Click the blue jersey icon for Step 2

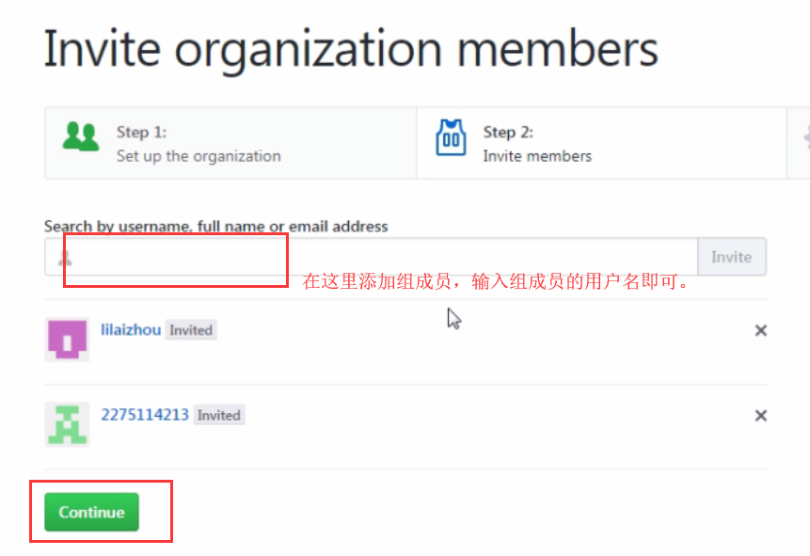(x=451, y=138)
